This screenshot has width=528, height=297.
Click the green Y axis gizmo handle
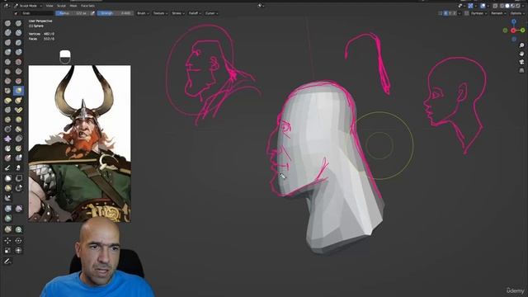[x=522, y=31]
